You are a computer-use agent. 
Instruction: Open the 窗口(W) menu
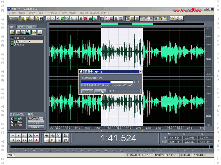(x=94, y=13)
